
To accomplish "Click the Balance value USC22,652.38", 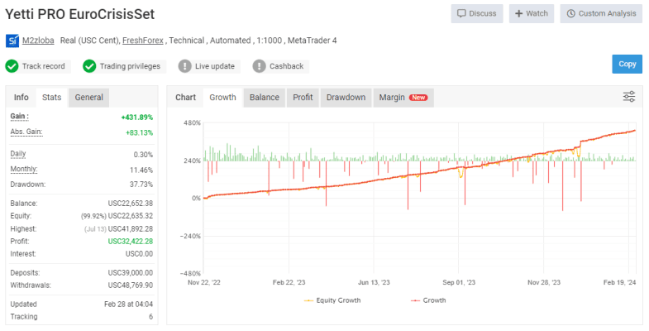I will tap(131, 204).
